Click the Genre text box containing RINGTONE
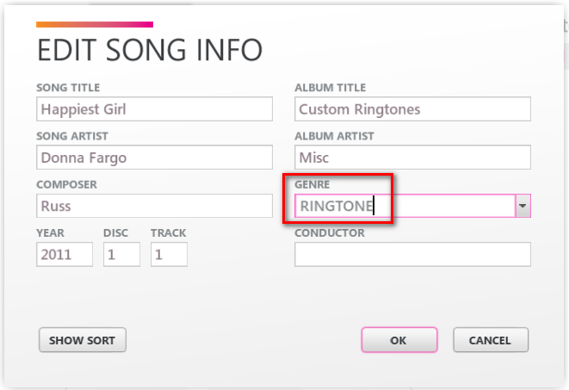 pyautogui.click(x=405, y=207)
